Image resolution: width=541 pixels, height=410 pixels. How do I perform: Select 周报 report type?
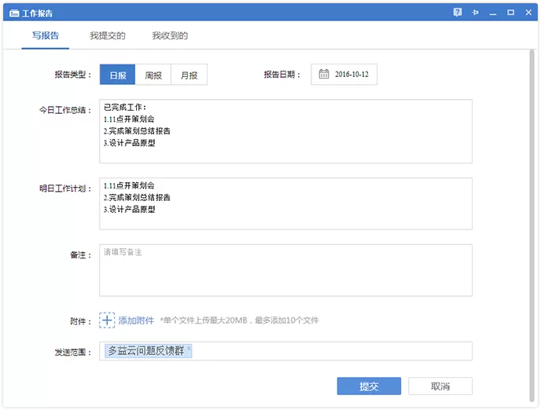153,75
